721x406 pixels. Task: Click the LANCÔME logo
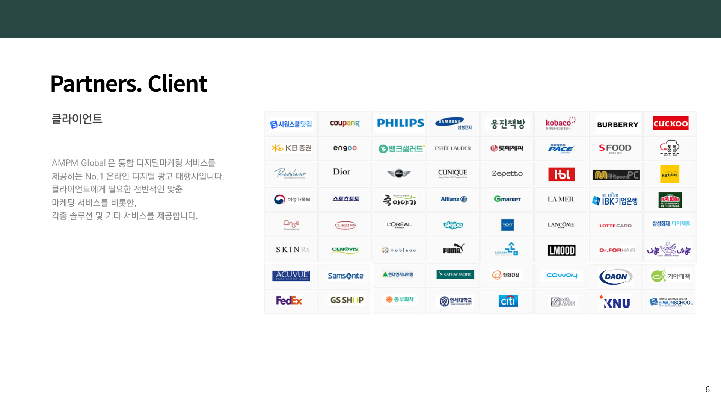561,225
